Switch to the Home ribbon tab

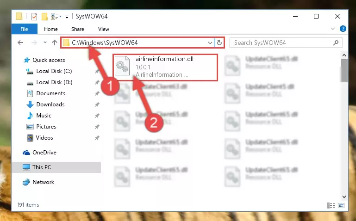click(x=51, y=29)
